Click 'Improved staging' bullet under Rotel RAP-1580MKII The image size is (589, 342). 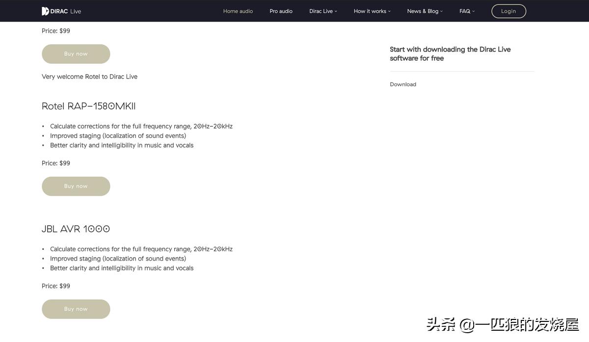118,136
